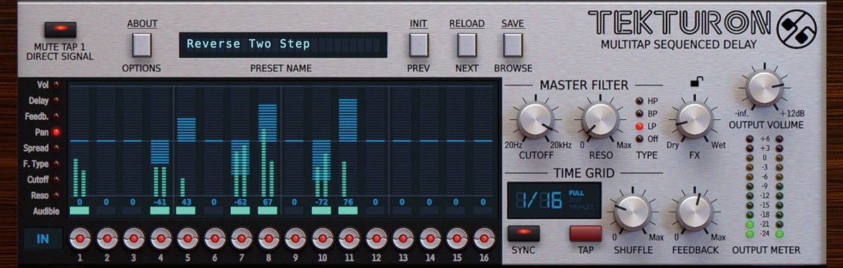Image resolution: width=843 pixels, height=268 pixels.
Task: Click the FX lock padlock icon
Action: click(696, 83)
